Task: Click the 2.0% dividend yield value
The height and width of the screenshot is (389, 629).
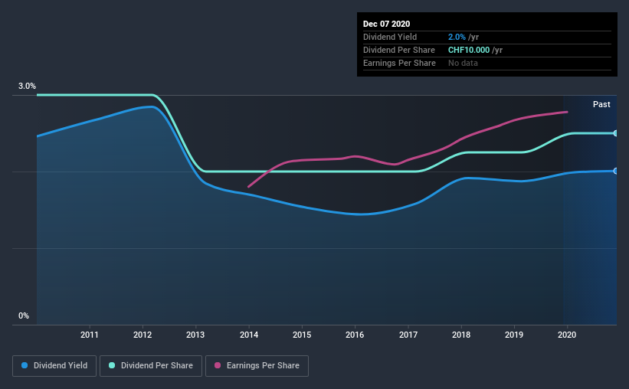Action: [x=457, y=37]
